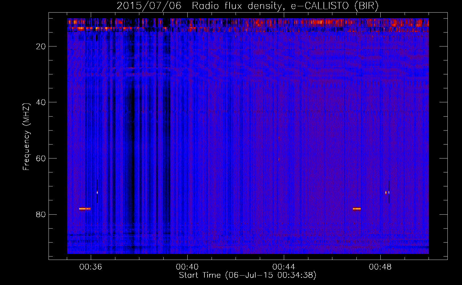462x285 pixels.
Task: Click the plot title "Radio flux density, e-CALLISTO (BIR)"
Action: click(x=285, y=6)
